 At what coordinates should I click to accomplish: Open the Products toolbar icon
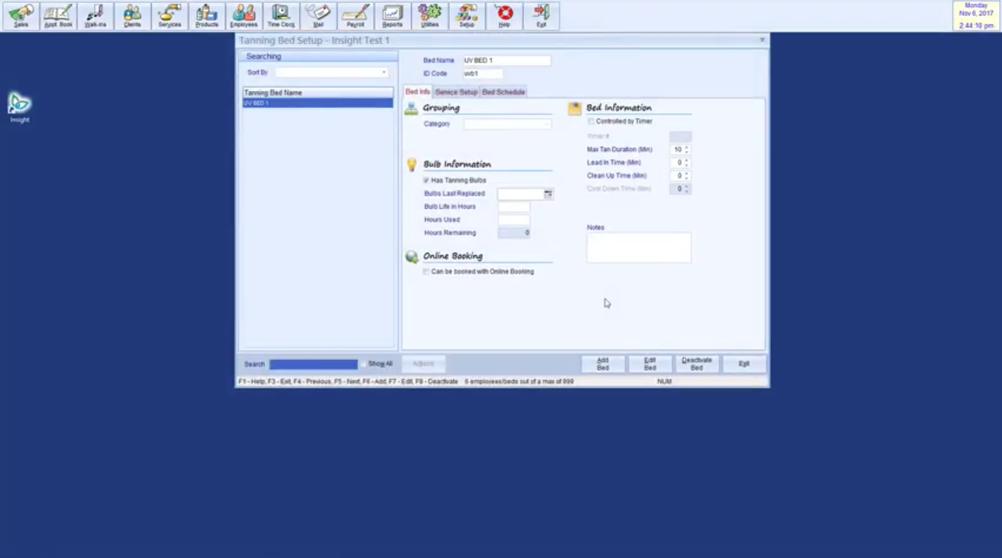pos(206,16)
